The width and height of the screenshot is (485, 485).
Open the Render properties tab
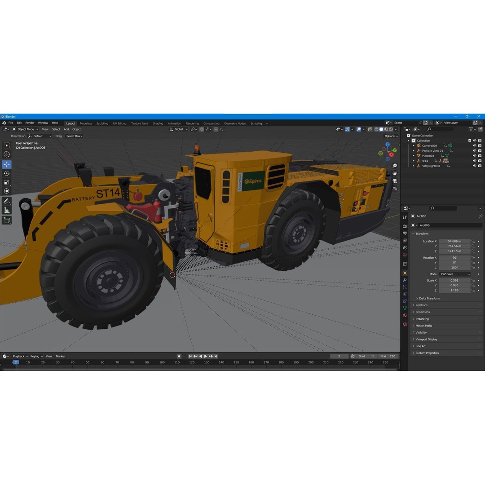[405, 226]
